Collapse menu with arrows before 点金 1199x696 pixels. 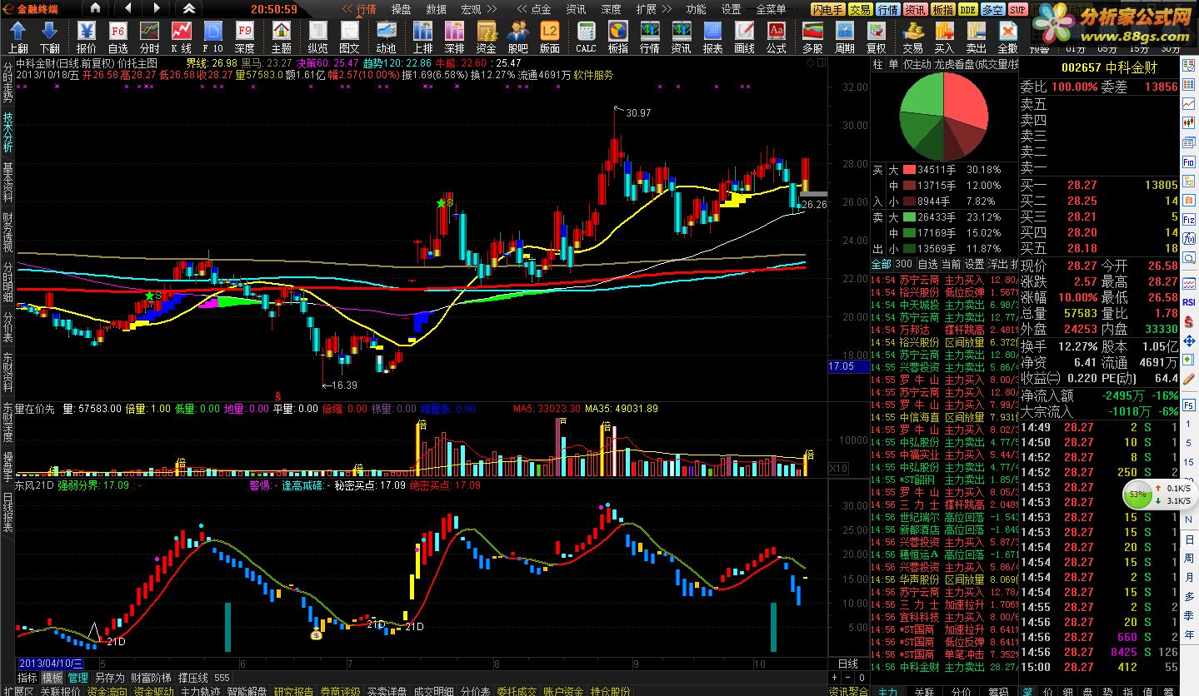click(522, 9)
